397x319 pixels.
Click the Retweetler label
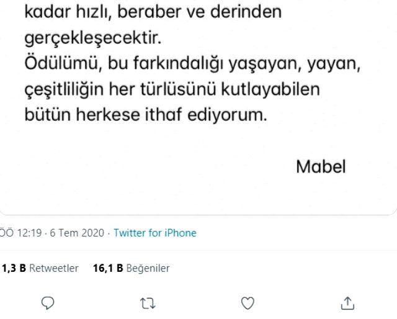click(x=54, y=268)
